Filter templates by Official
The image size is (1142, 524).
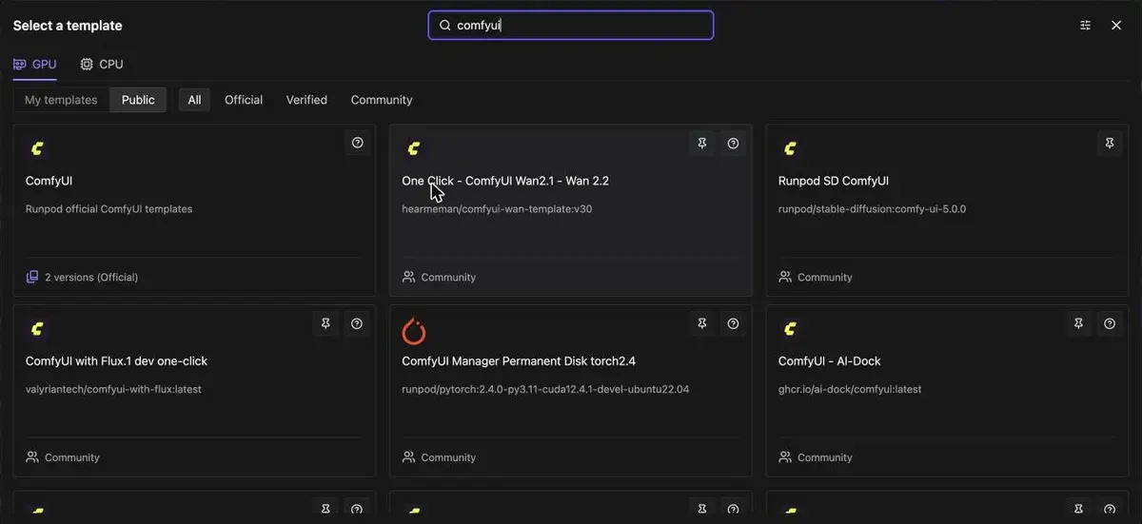244,100
